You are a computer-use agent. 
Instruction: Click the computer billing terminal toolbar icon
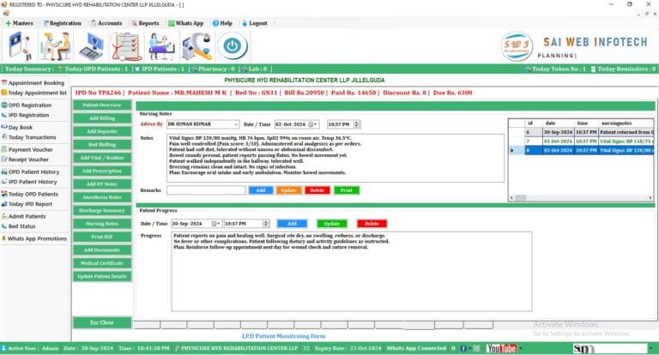point(91,46)
